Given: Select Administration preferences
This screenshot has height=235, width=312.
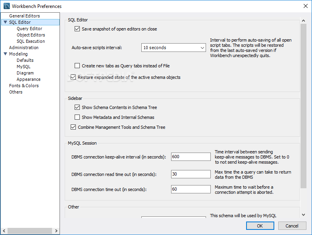Looking at the screenshot, I should coord(24,48).
